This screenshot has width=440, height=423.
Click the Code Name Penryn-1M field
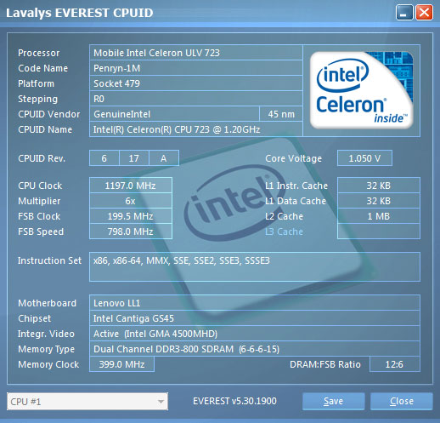coord(196,68)
